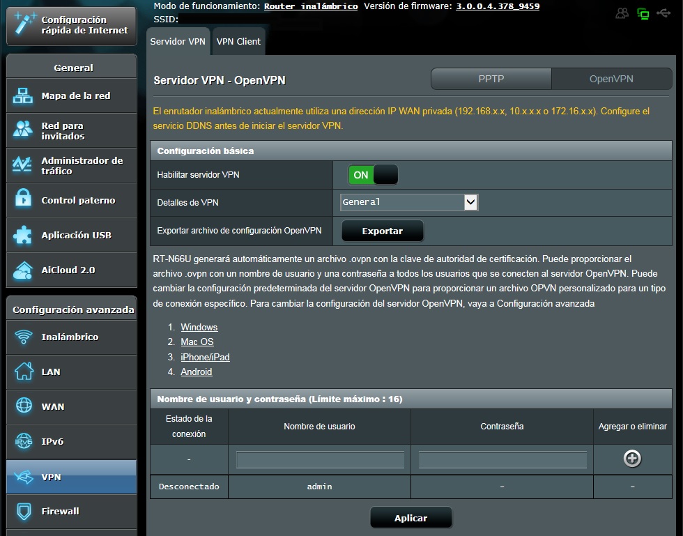This screenshot has height=536, width=683.
Task: Click the WAN globe icon
Action: point(24,405)
